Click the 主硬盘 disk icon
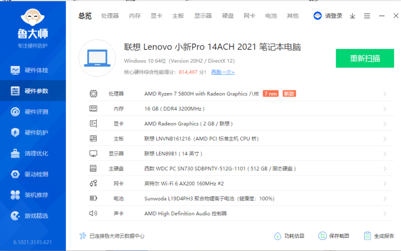Screen dimensions: 401x251 tap(93, 168)
